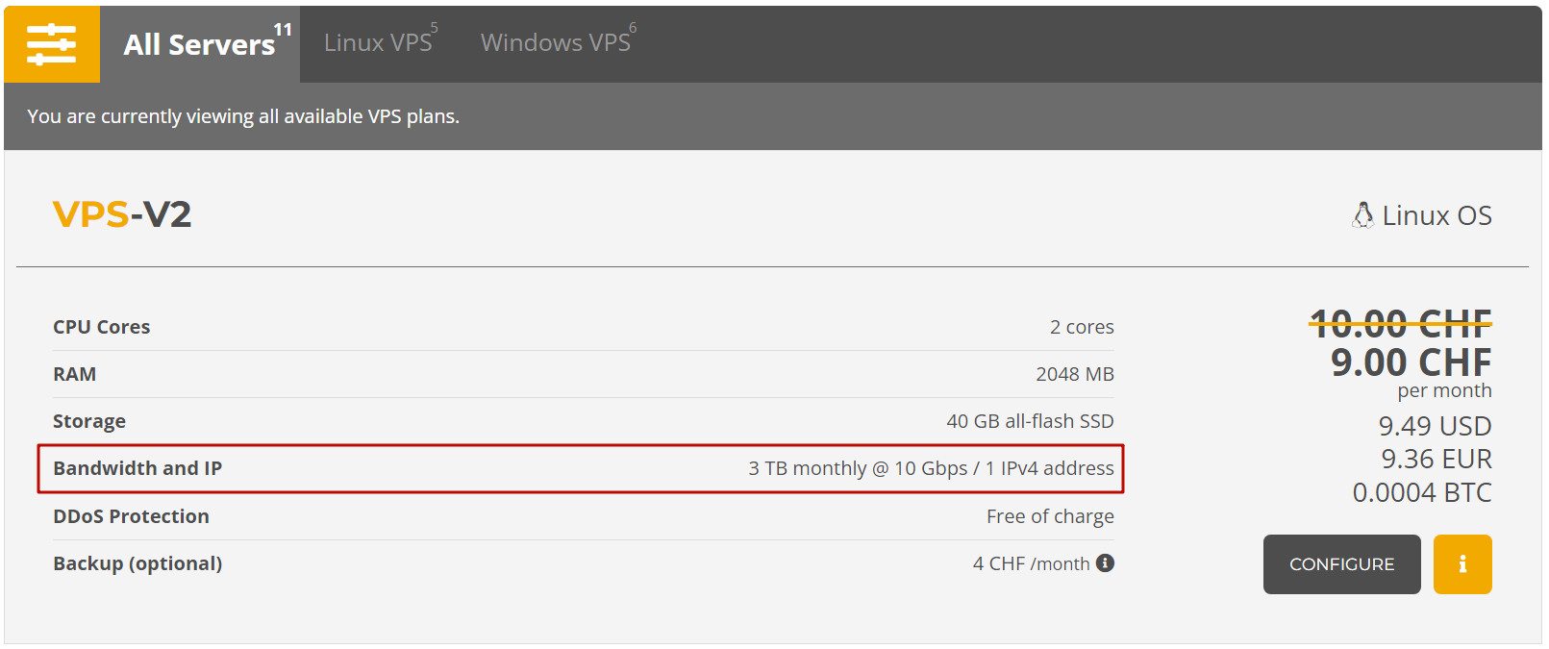Switch to the Linux VPS tab

[379, 43]
